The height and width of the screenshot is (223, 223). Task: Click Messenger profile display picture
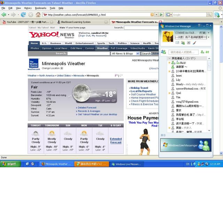click(168, 37)
